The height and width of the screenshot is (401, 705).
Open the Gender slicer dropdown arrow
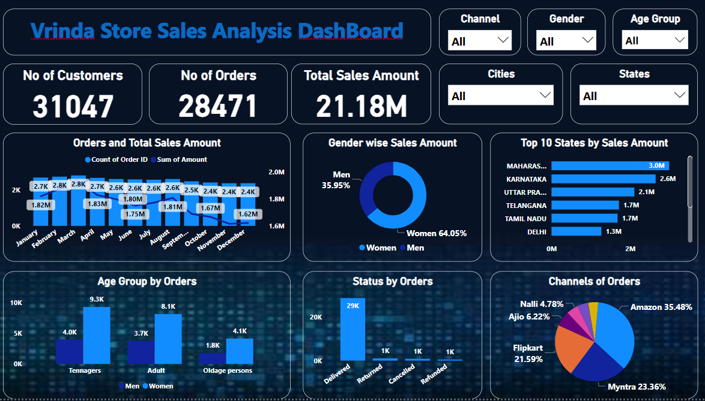(588, 41)
